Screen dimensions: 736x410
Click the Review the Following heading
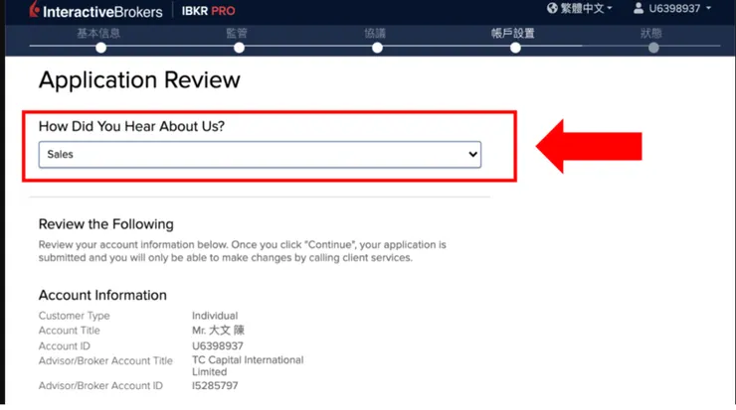106,224
